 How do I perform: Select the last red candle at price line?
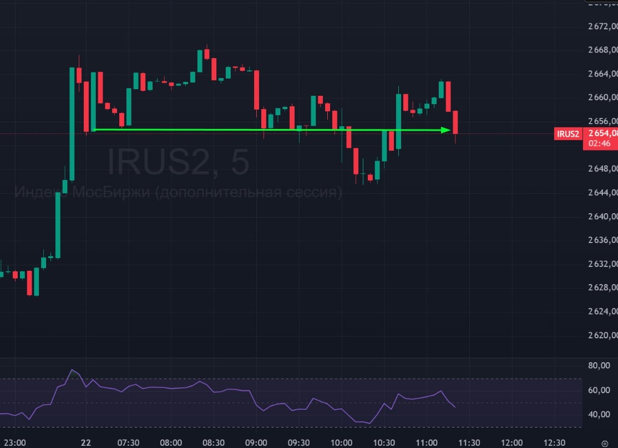pyautogui.click(x=455, y=123)
